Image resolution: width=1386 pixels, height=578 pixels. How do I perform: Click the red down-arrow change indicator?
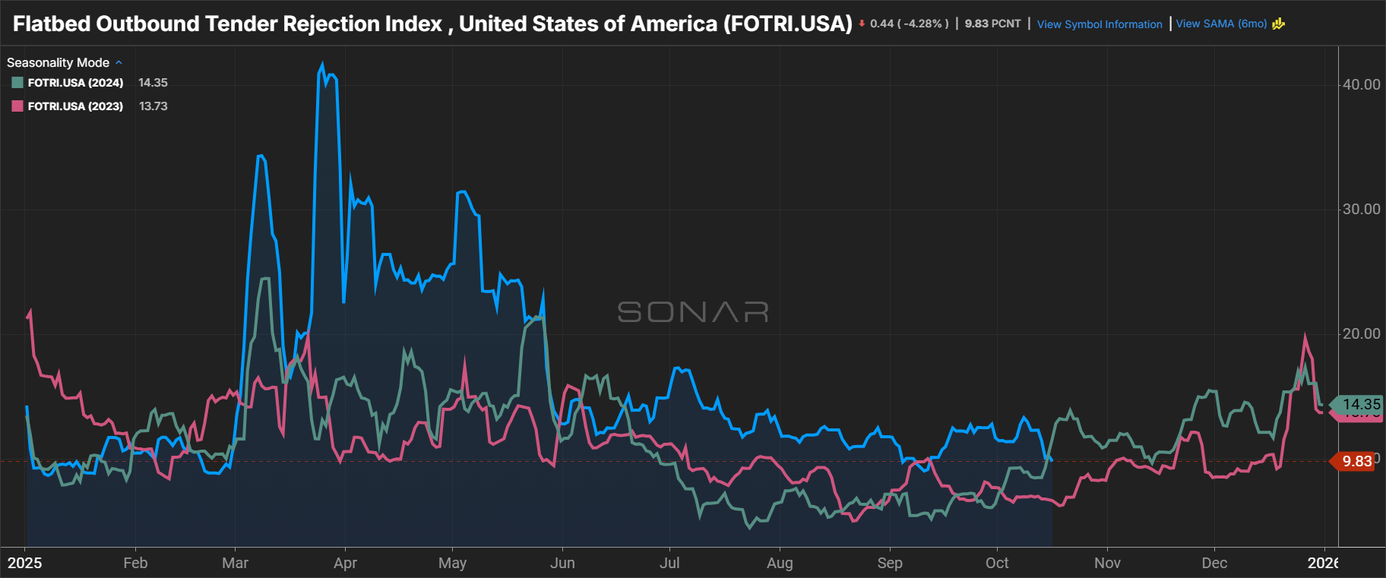point(862,24)
